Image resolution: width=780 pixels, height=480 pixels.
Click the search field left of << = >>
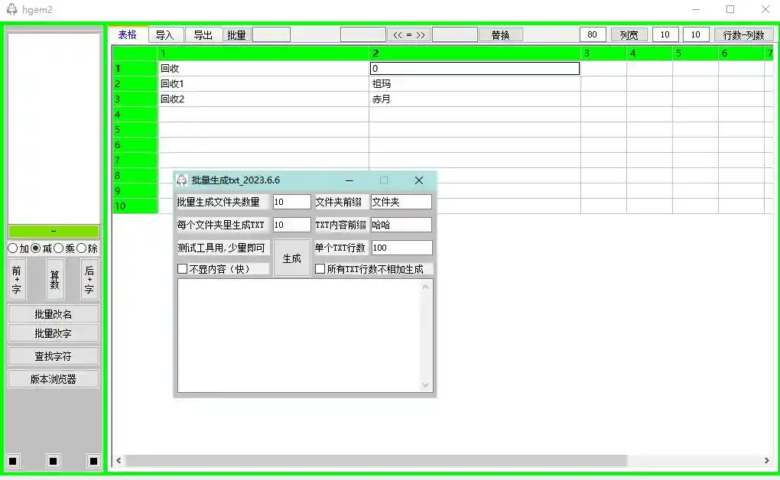(x=362, y=35)
